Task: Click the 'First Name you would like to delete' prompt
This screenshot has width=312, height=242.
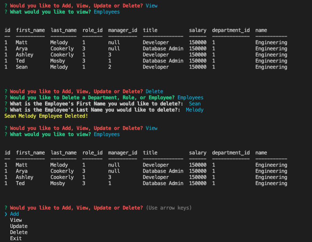Action: (x=97, y=104)
